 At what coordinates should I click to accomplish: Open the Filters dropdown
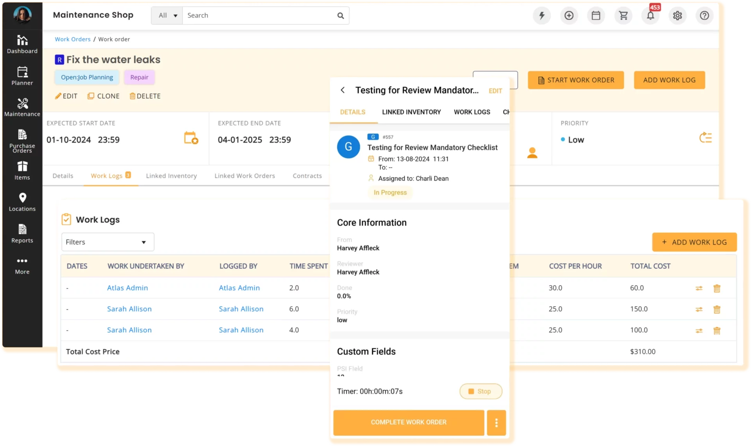coord(108,242)
